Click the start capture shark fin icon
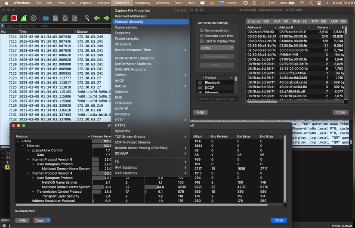 click(5, 18)
